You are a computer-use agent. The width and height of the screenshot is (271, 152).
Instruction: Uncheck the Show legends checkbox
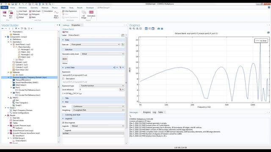[63, 123]
